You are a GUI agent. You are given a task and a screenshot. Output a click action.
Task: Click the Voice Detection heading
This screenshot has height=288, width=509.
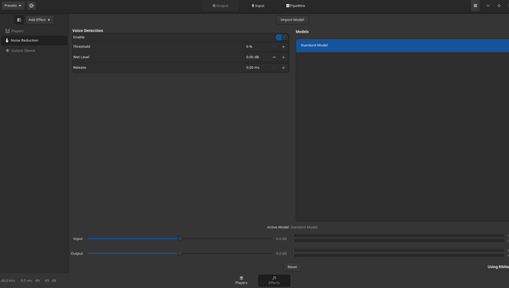[88, 30]
